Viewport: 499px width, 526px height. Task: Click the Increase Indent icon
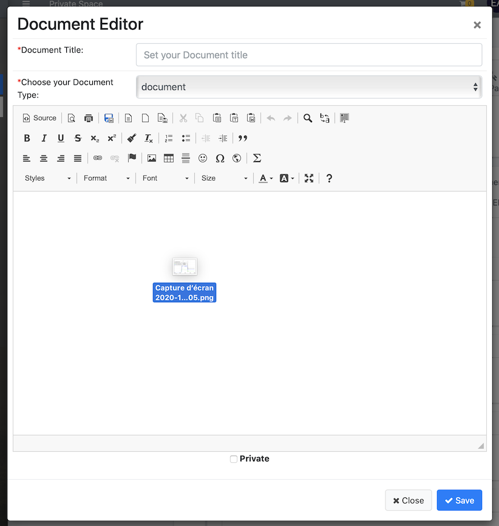[223, 138]
